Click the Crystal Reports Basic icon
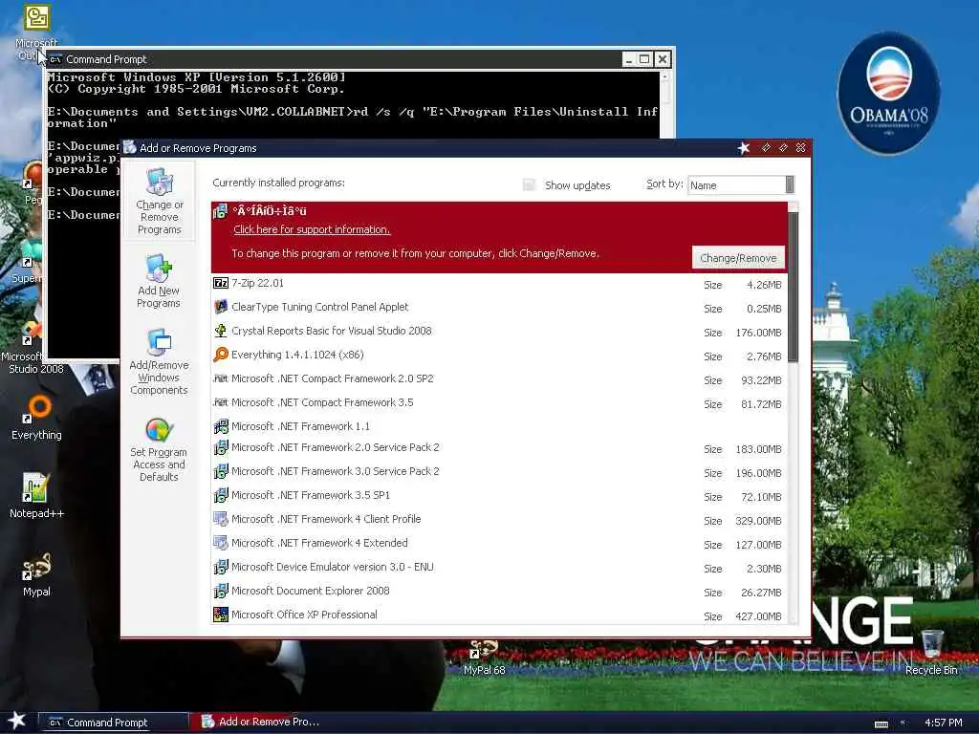 coord(221,331)
